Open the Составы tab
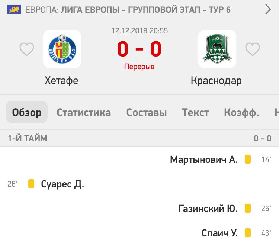 pyautogui.click(x=147, y=112)
